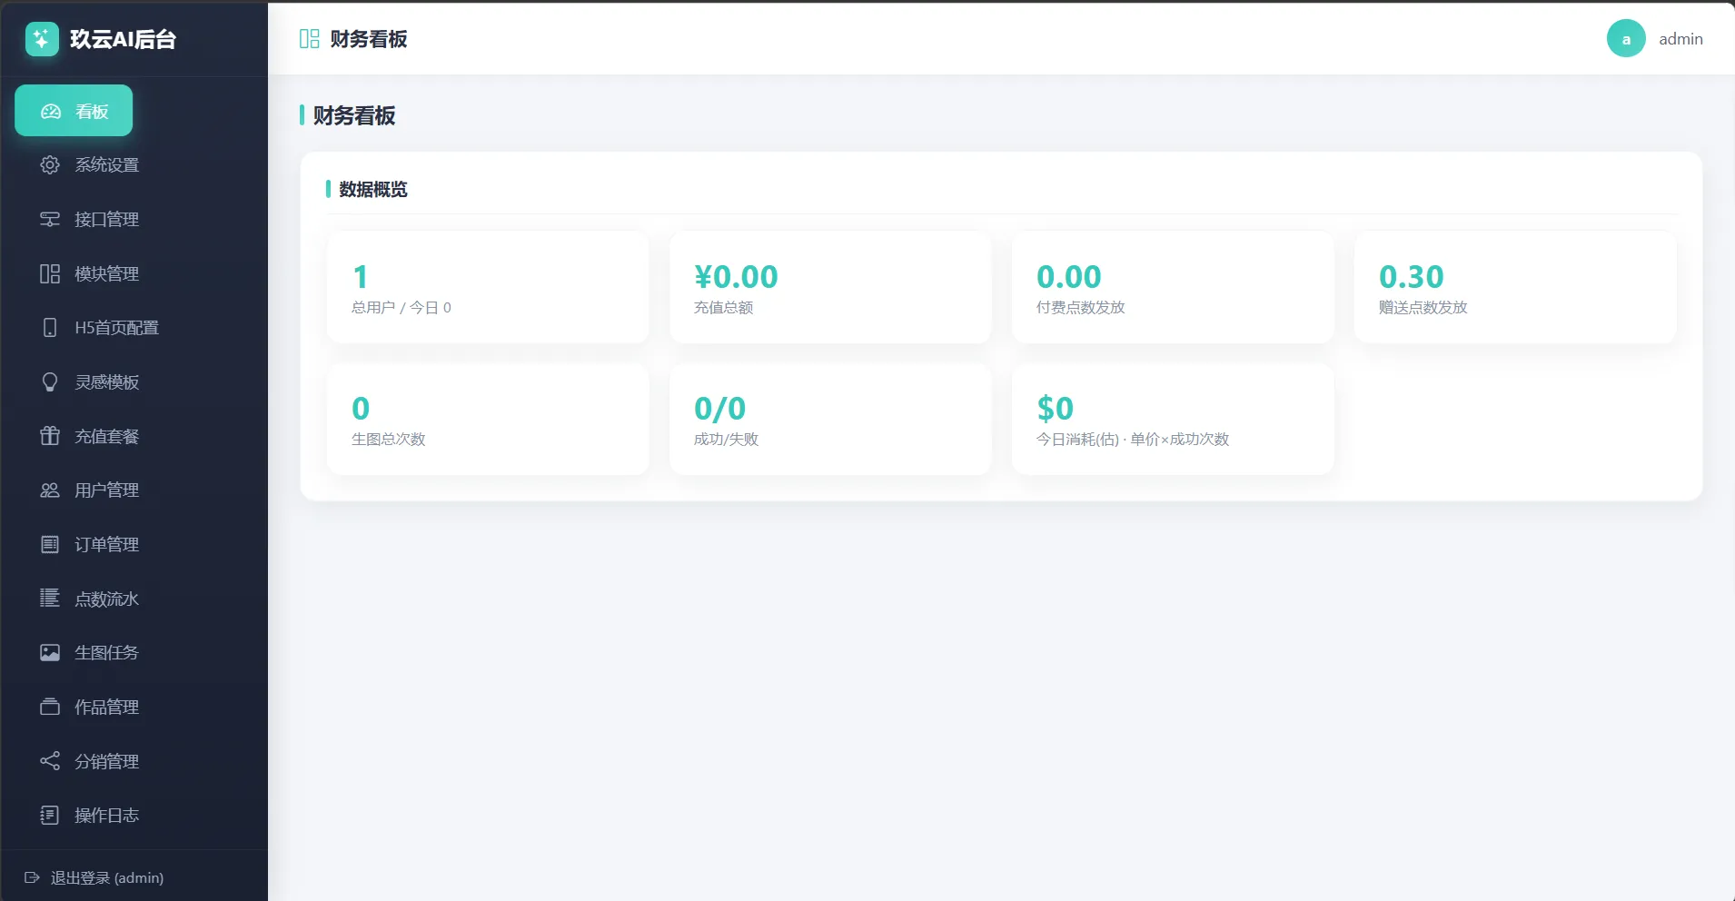Click the 付费点数发放 label
1735x901 pixels.
[1080, 307]
